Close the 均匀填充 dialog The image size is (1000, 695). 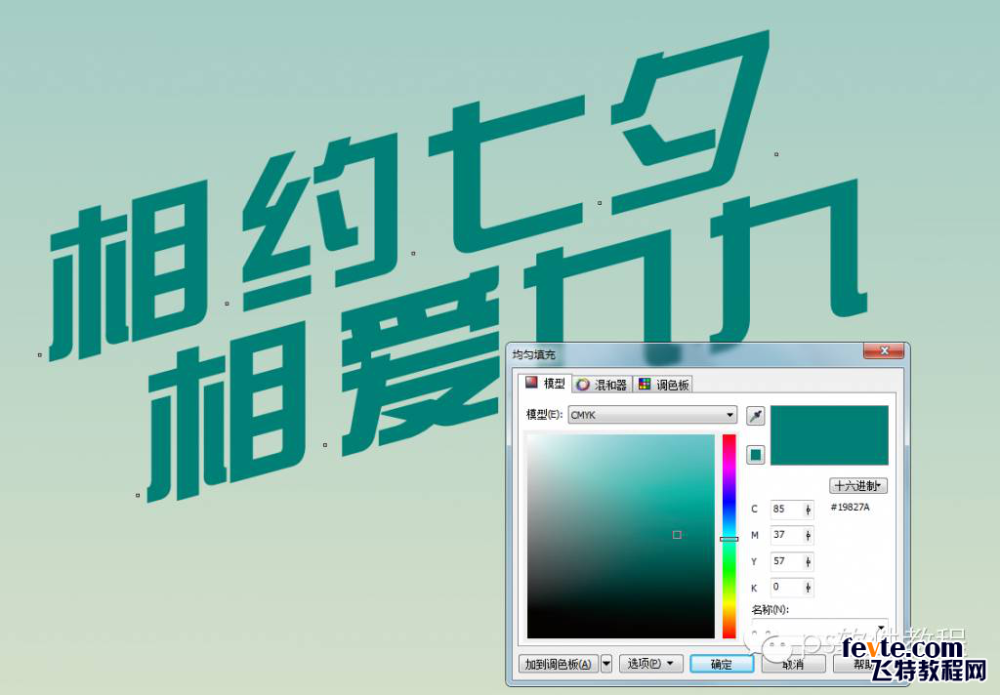pos(883,350)
